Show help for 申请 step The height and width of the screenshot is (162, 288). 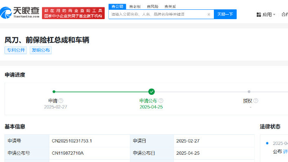(x=61, y=101)
